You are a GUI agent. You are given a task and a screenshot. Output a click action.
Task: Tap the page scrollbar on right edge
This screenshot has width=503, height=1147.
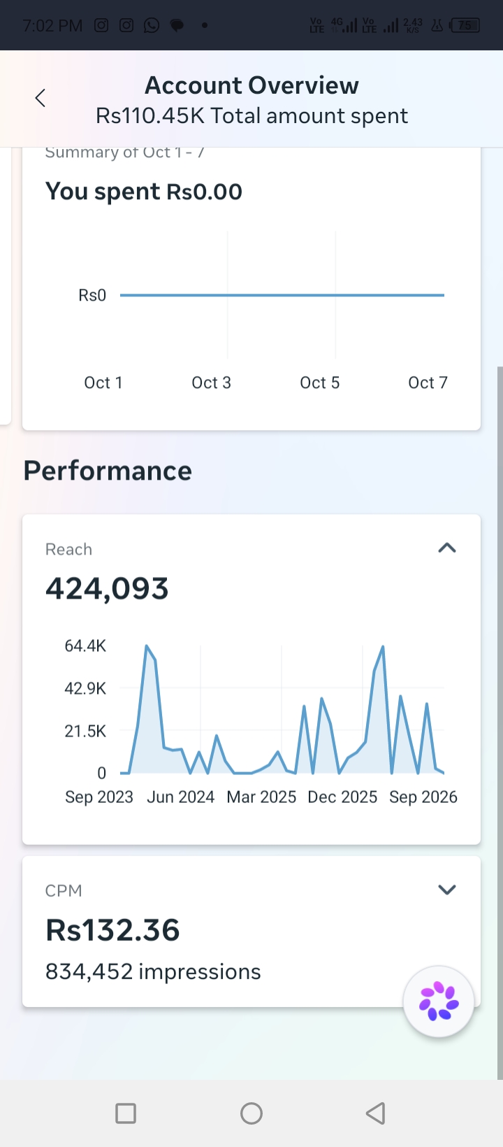500,722
